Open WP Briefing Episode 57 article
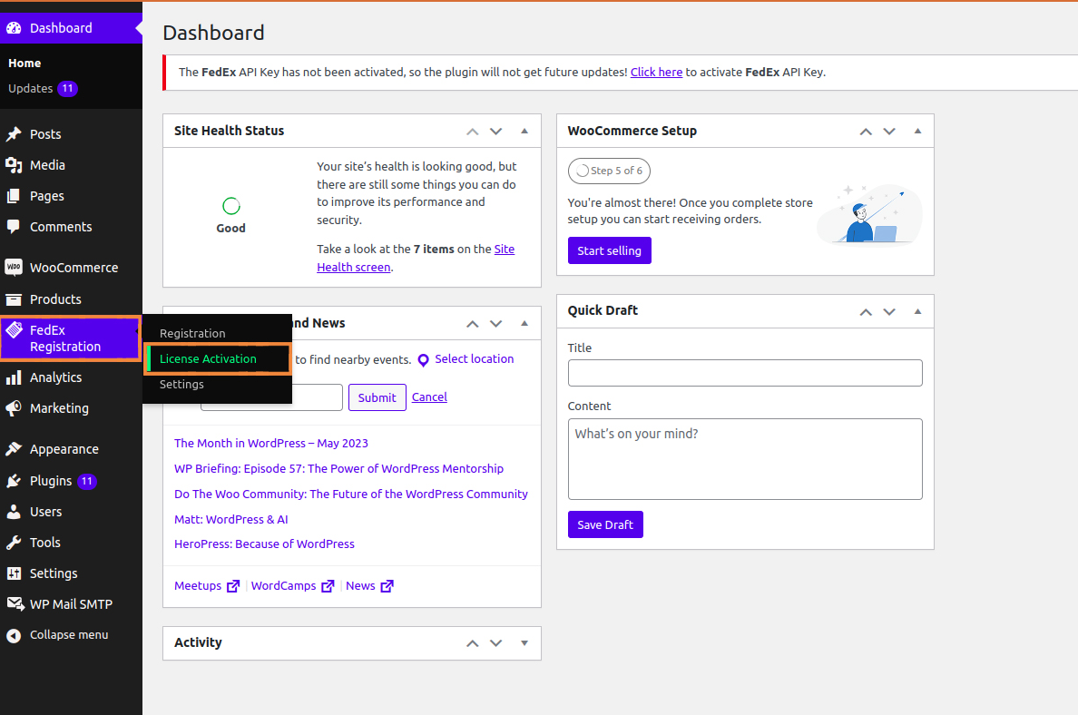The width and height of the screenshot is (1078, 715). coord(338,469)
